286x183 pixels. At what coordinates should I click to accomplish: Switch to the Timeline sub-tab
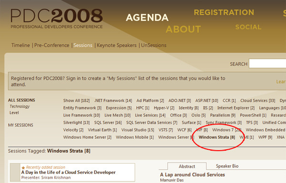20,45
